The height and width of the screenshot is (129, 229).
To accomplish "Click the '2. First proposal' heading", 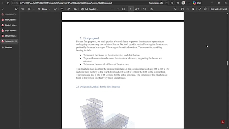I will point(89,38).
